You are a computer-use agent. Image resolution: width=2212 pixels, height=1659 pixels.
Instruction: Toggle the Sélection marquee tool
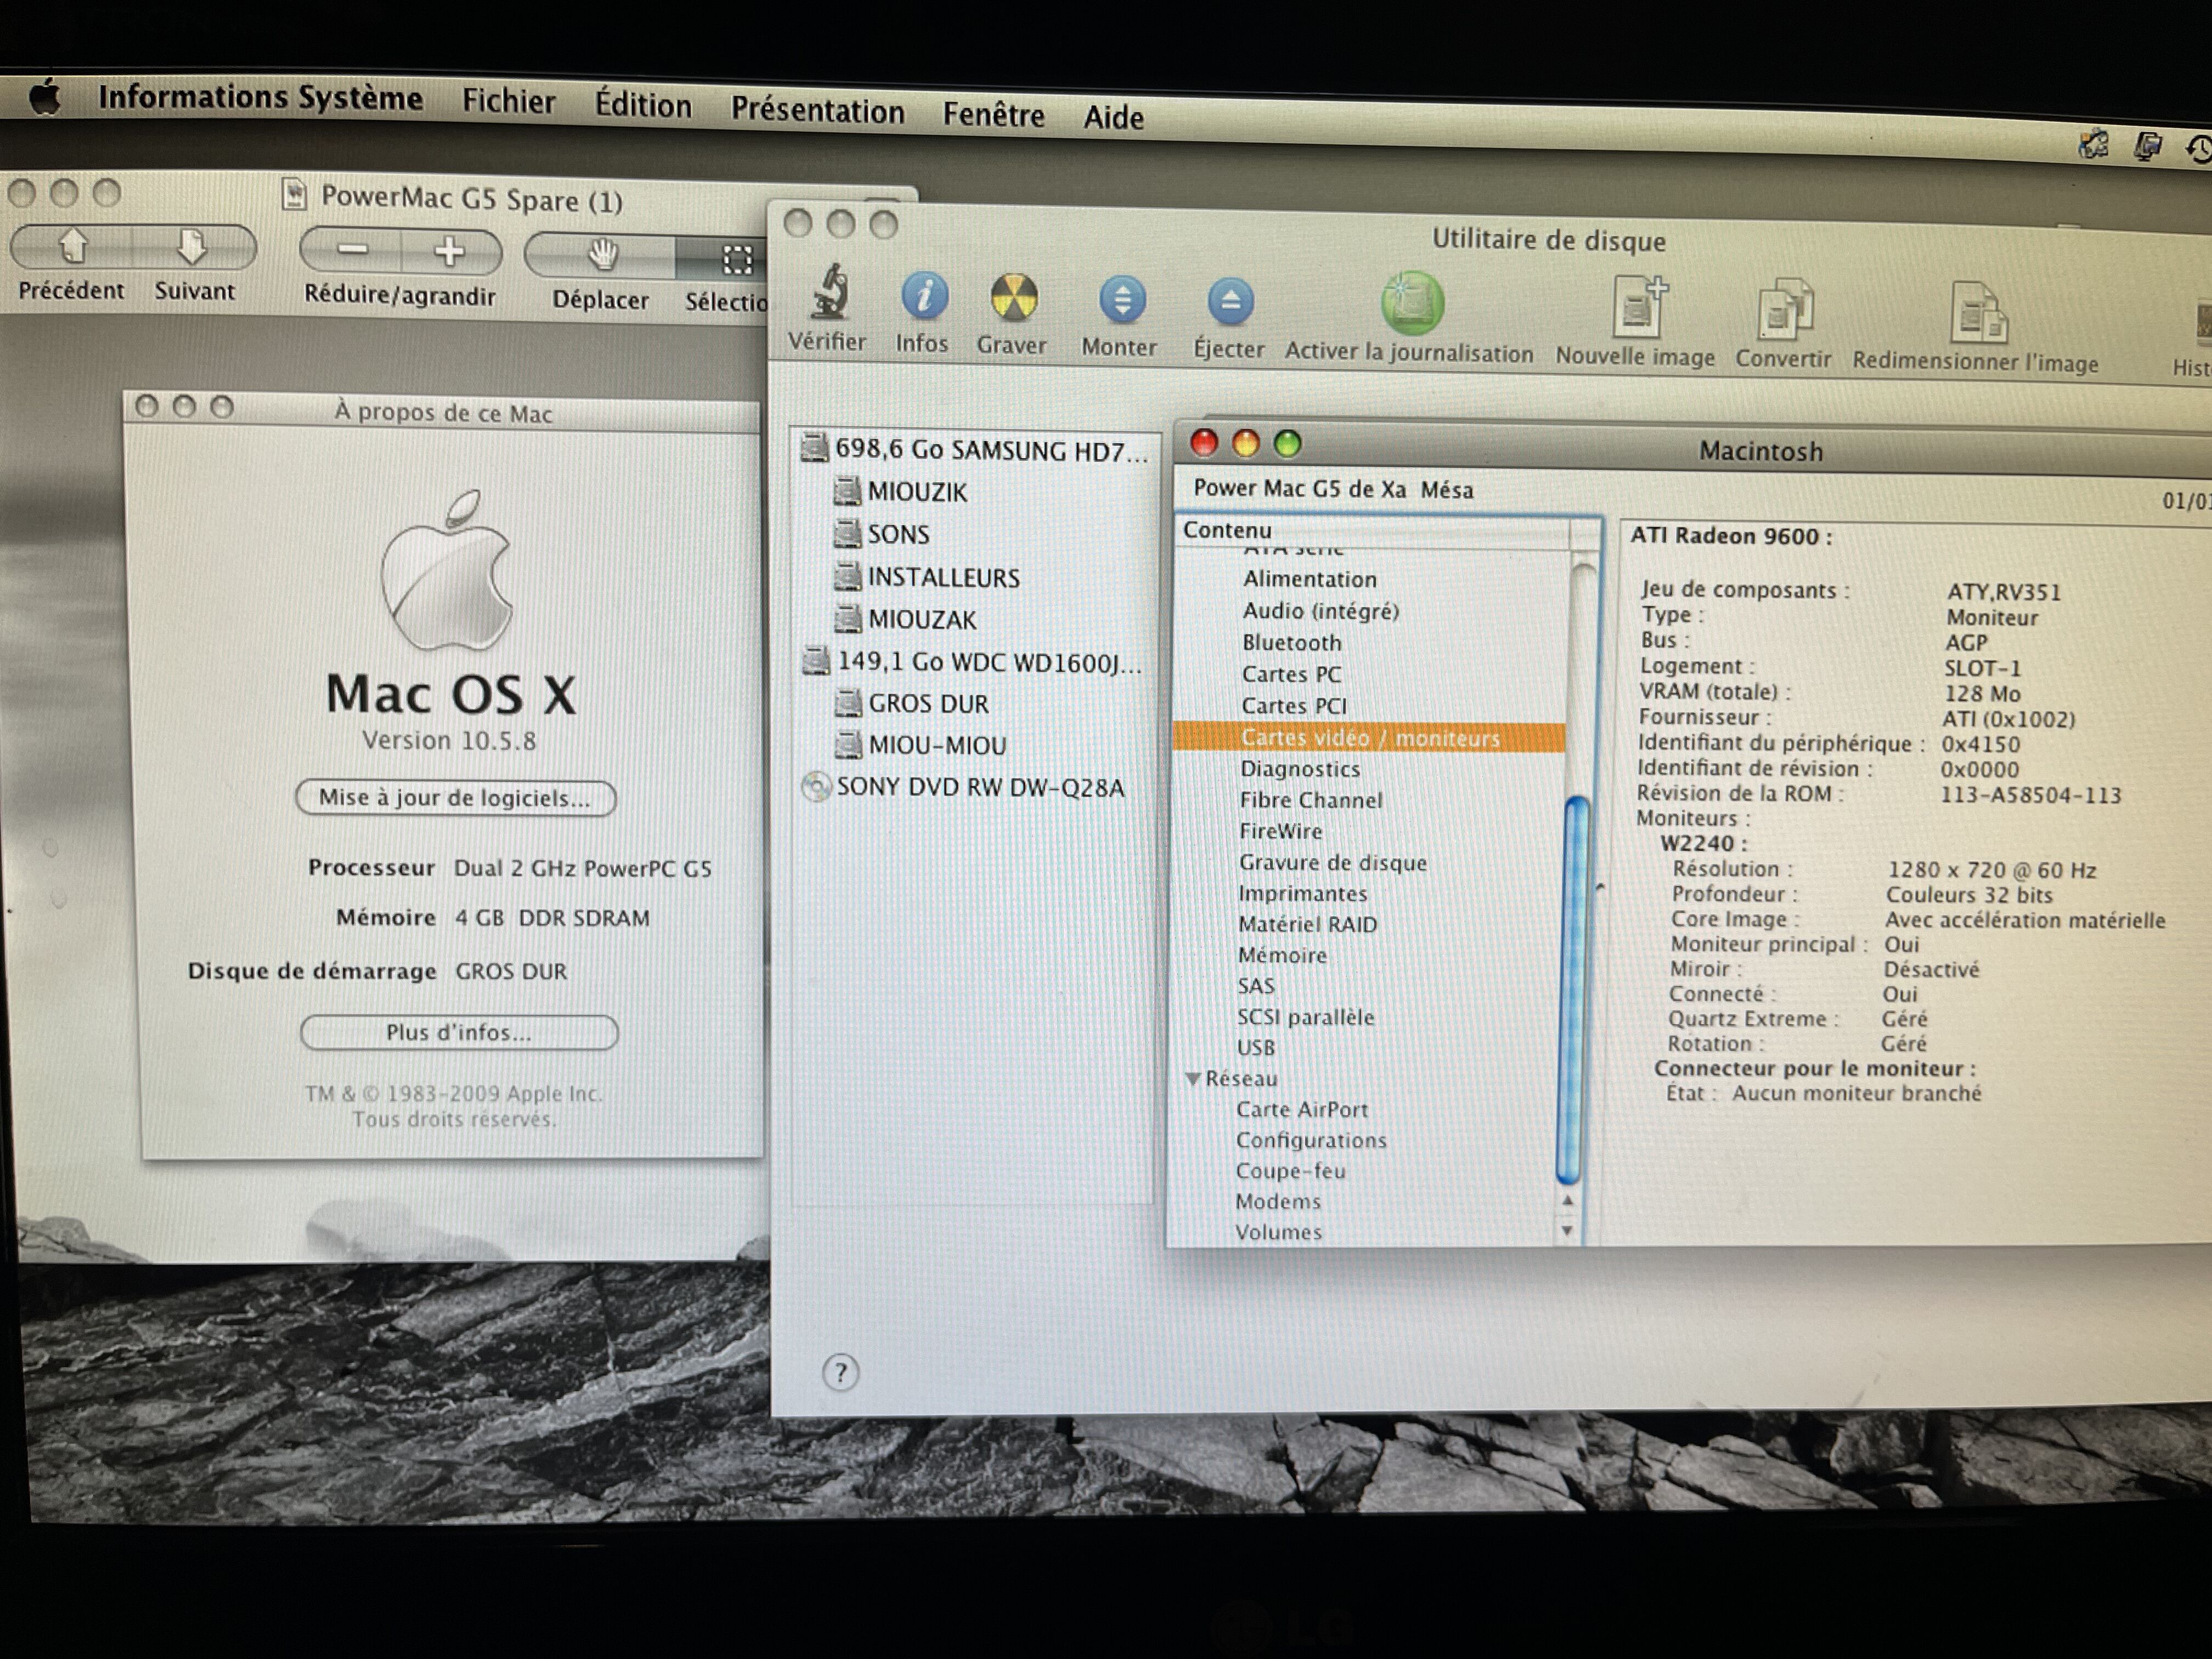(736, 261)
